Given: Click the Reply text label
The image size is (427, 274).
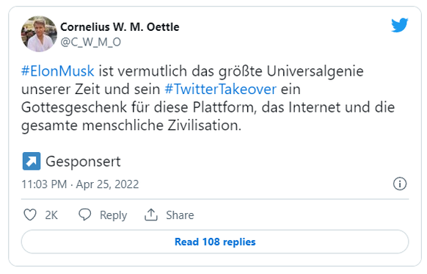Looking at the screenshot, I should [113, 215].
